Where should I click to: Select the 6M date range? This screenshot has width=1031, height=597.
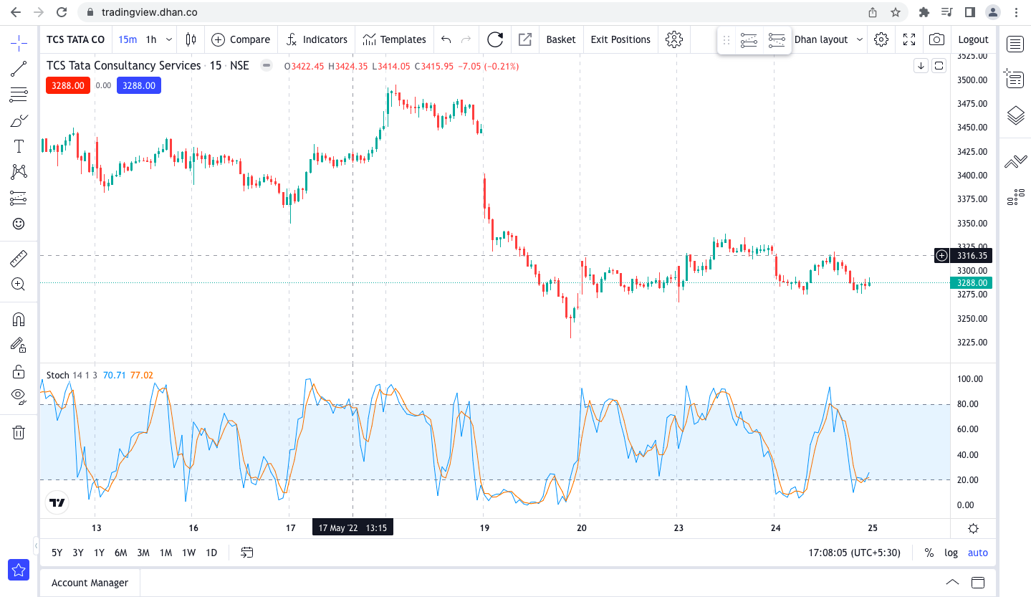coord(120,553)
